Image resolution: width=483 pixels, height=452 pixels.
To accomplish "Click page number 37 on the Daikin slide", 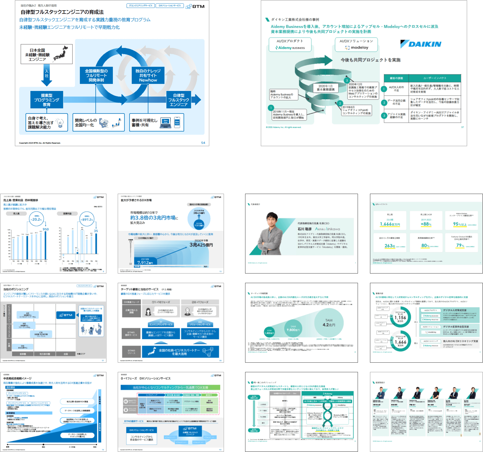I will [x=462, y=127].
